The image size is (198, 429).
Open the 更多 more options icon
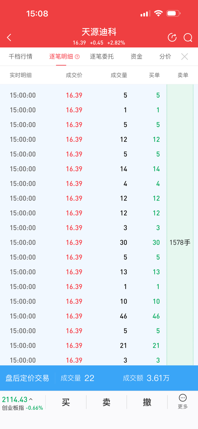point(183,401)
